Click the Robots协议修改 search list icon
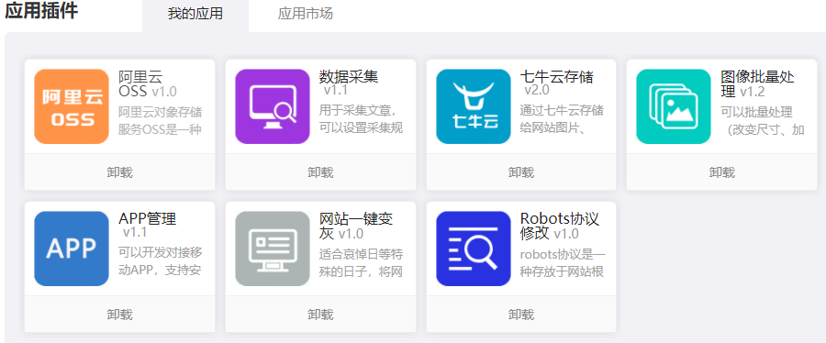Image resolution: width=826 pixels, height=343 pixels. (x=473, y=249)
